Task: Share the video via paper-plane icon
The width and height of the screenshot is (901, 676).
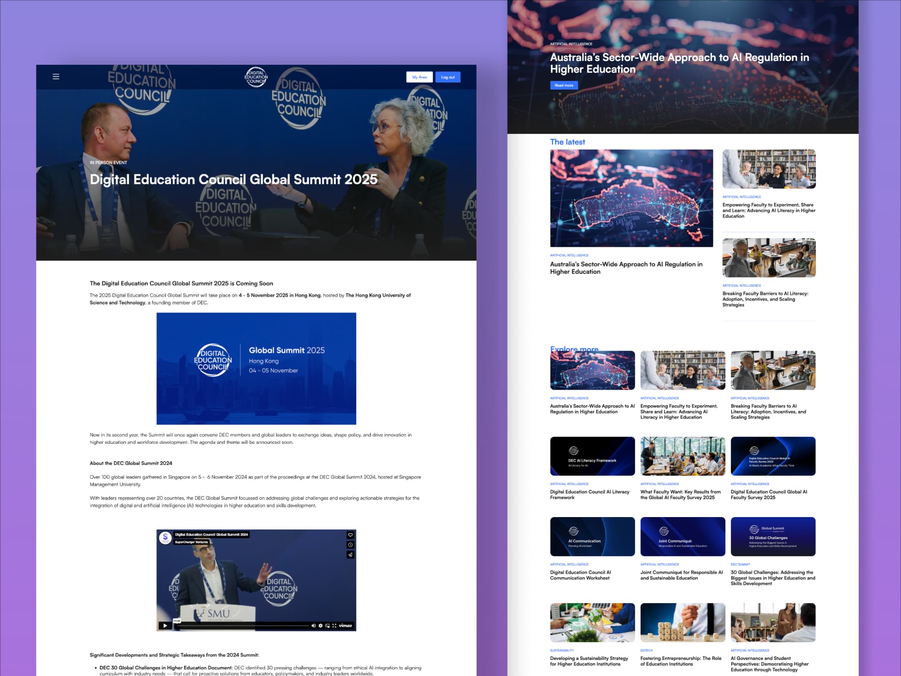Action: (x=350, y=554)
